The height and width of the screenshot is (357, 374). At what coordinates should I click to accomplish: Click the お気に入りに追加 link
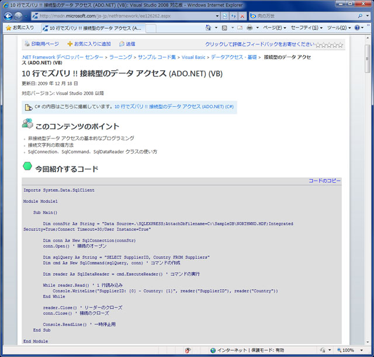92,44
